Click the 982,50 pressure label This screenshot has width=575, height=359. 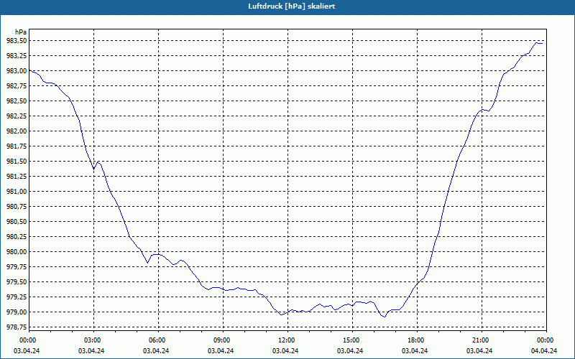pyautogui.click(x=17, y=101)
